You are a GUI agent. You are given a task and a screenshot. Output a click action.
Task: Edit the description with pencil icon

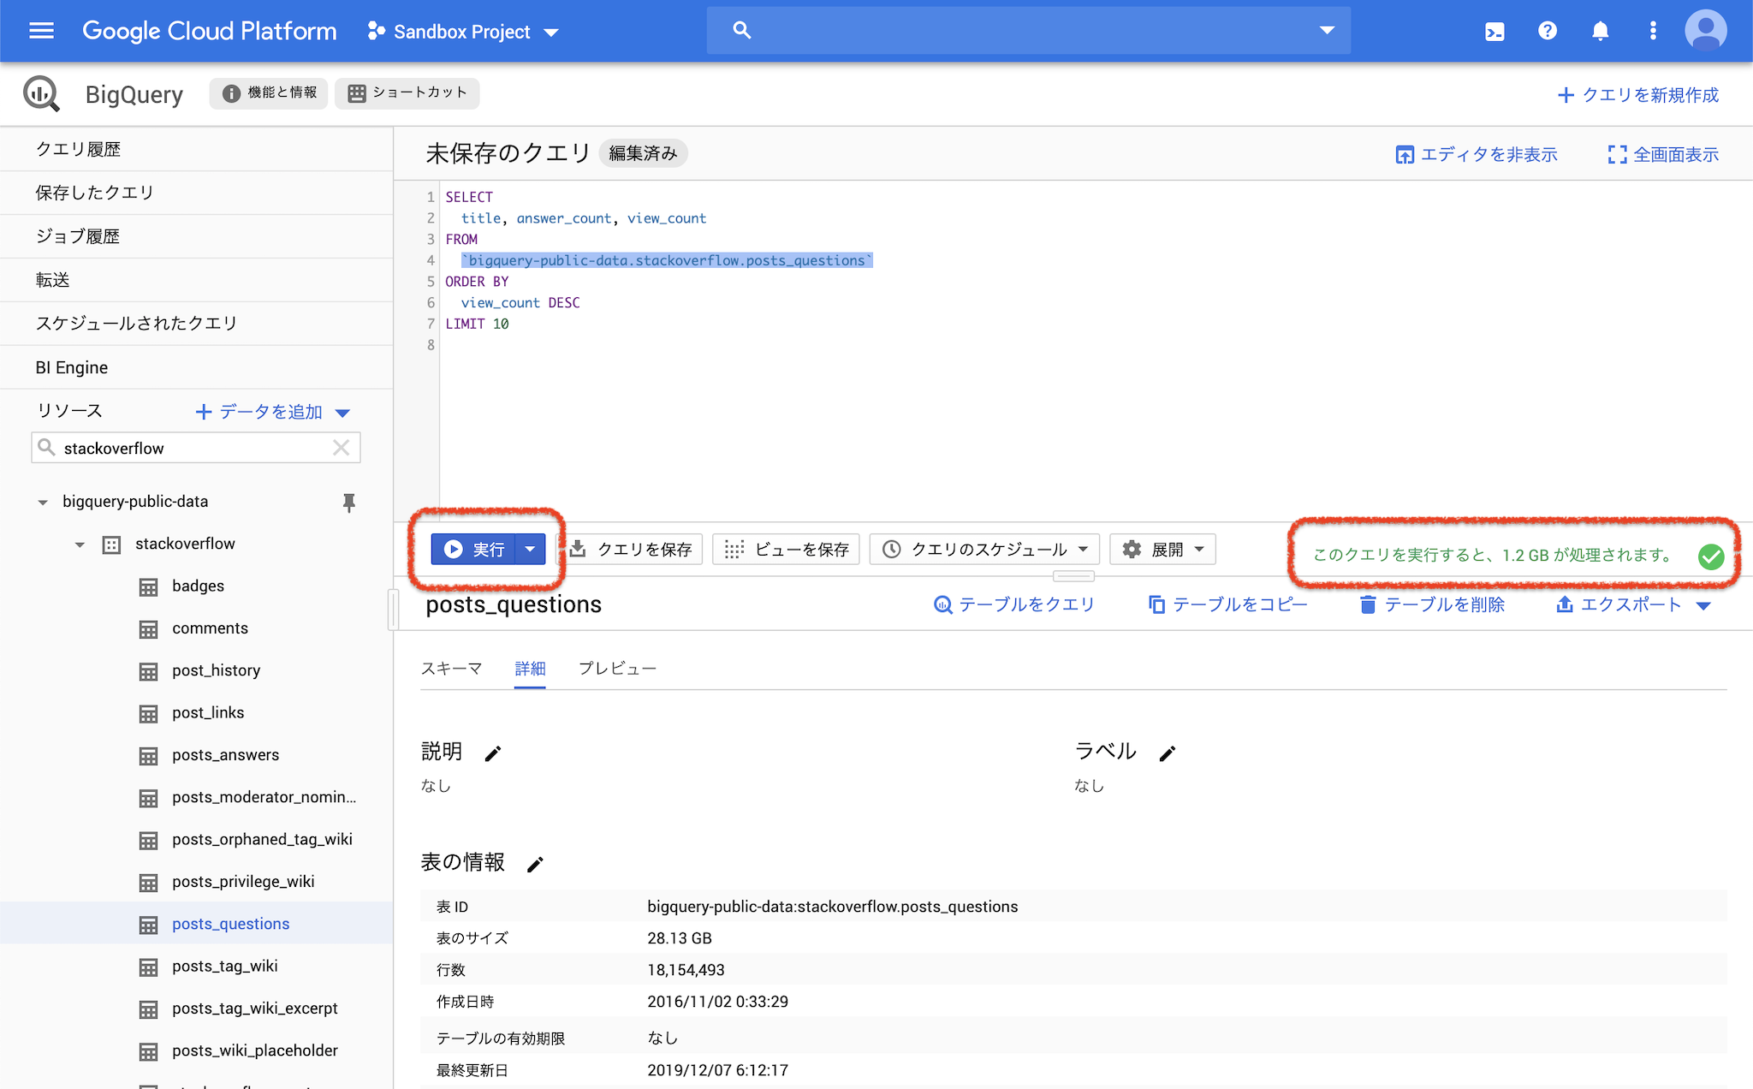[x=493, y=753]
